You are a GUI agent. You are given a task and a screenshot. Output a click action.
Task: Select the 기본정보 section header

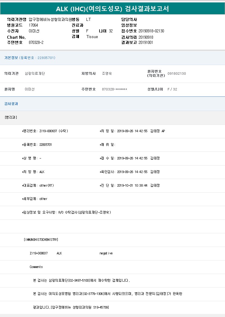tap(11, 58)
